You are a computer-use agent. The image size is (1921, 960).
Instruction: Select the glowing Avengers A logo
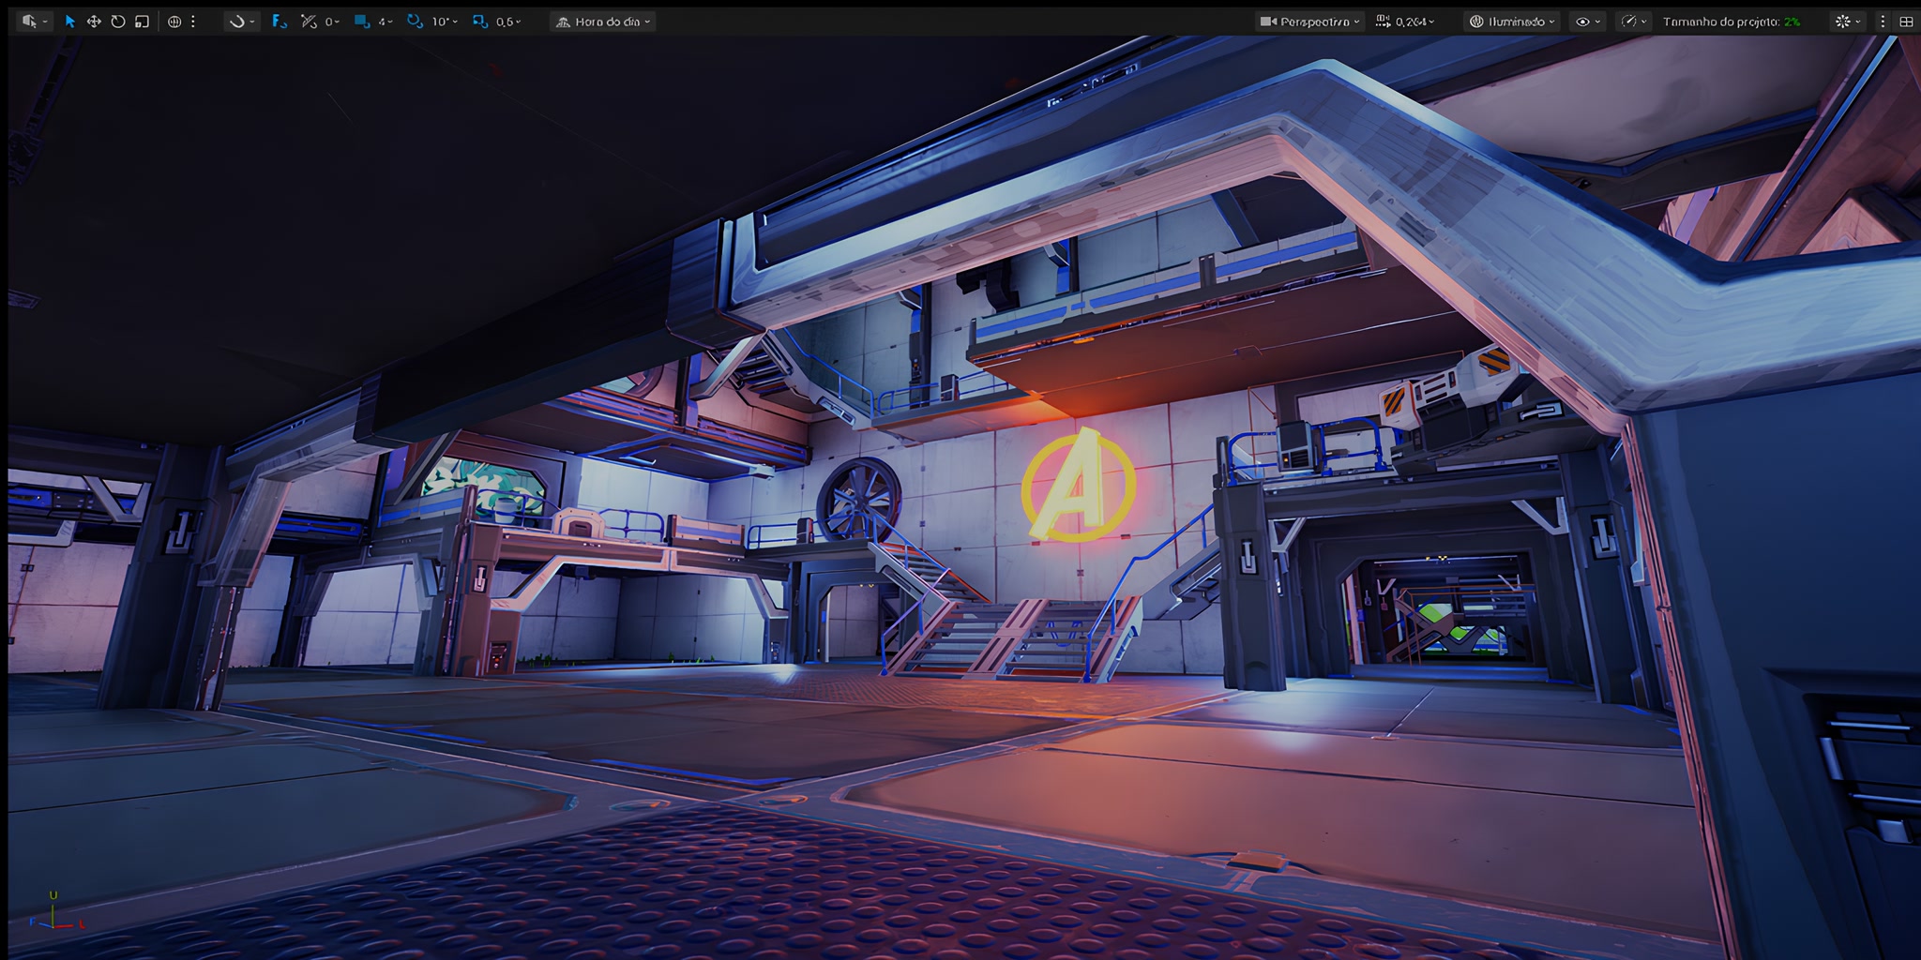click(1078, 486)
